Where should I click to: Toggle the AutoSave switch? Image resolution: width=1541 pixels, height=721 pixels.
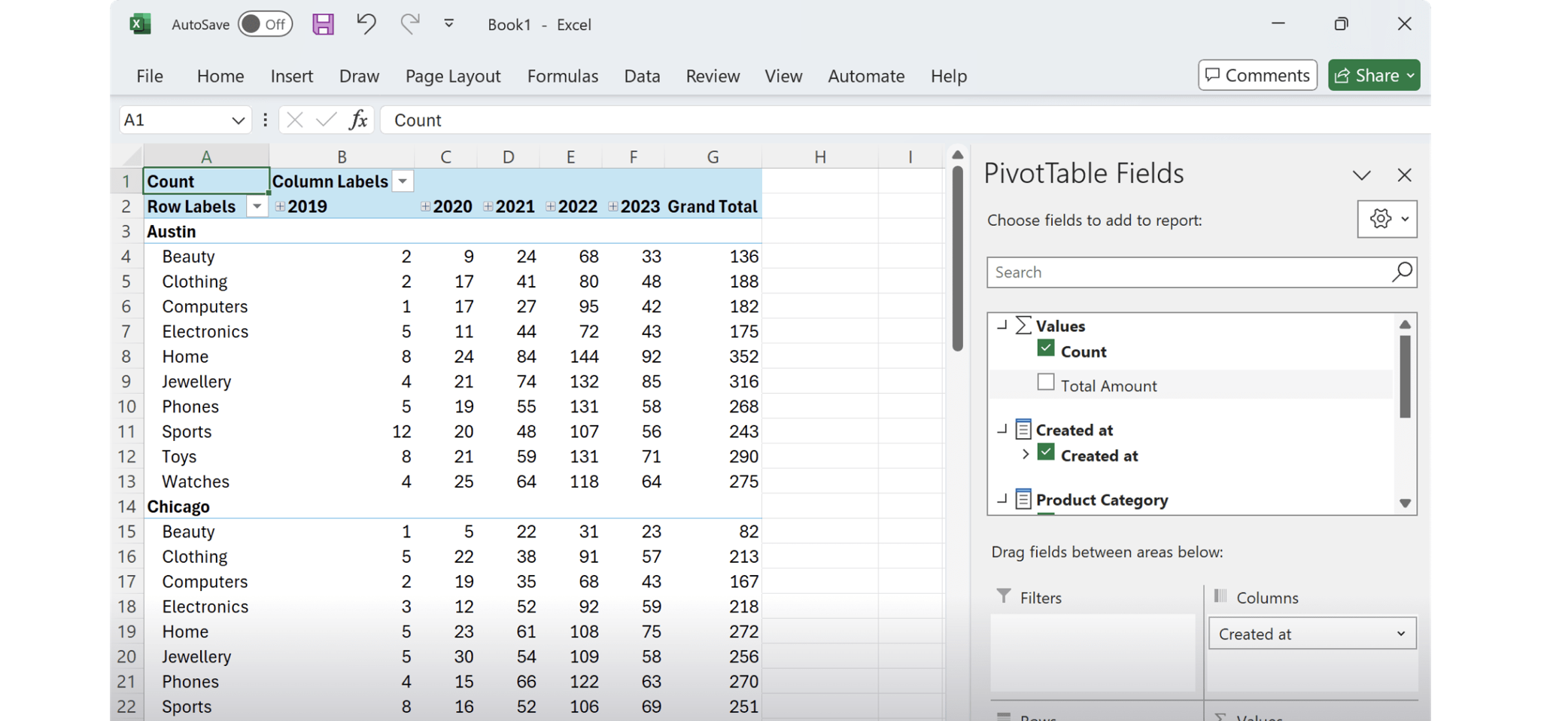pyautogui.click(x=265, y=24)
